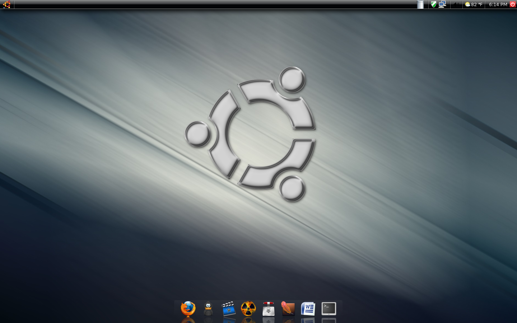
Task: Click the 6:14 PM clock
Action: tap(498, 4)
